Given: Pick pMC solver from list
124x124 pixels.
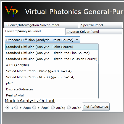Looking at the screenshot, I should coord(52,83).
